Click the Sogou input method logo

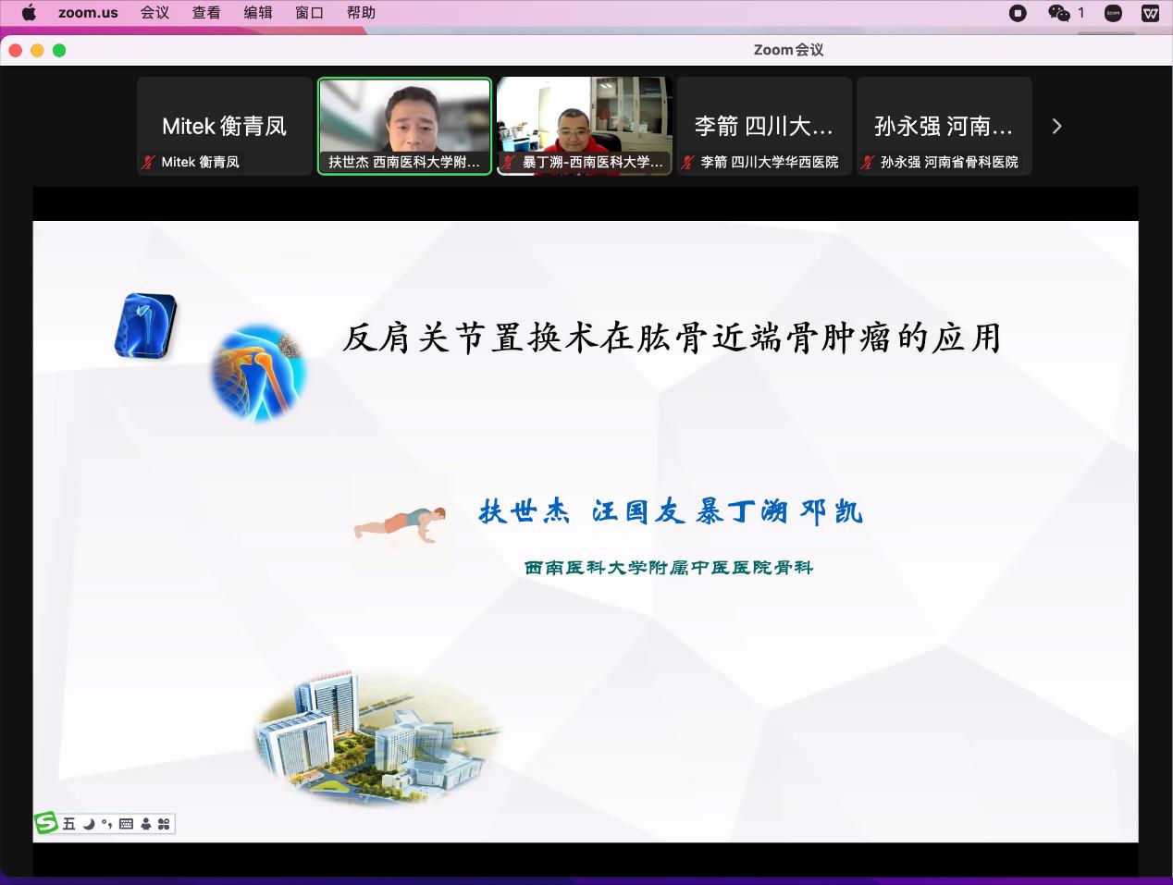click(x=46, y=823)
